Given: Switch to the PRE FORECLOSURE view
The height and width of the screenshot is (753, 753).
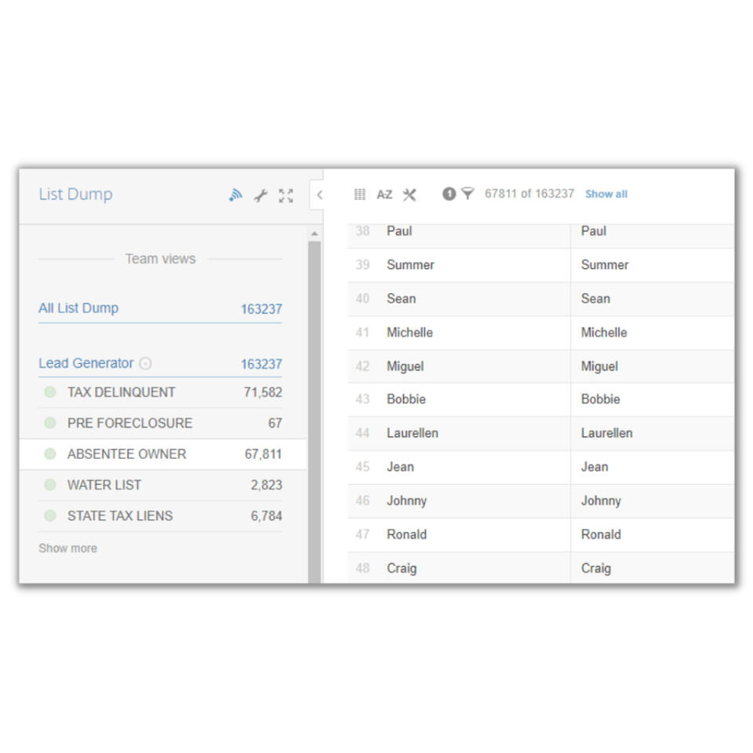Looking at the screenshot, I should pos(129,423).
